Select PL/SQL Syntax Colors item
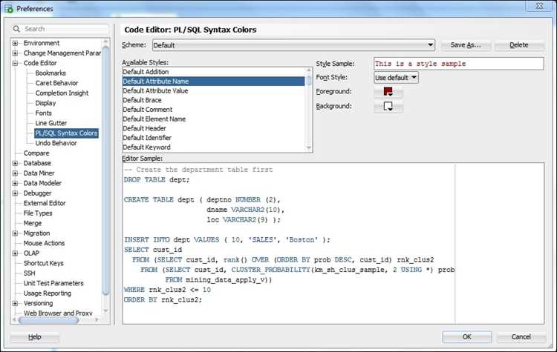The width and height of the screenshot is (557, 352). (x=66, y=133)
